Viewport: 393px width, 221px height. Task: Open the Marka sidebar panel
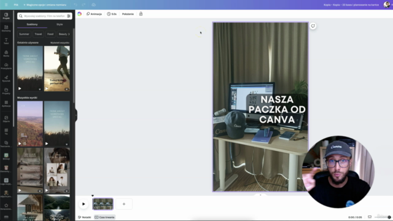click(x=6, y=53)
